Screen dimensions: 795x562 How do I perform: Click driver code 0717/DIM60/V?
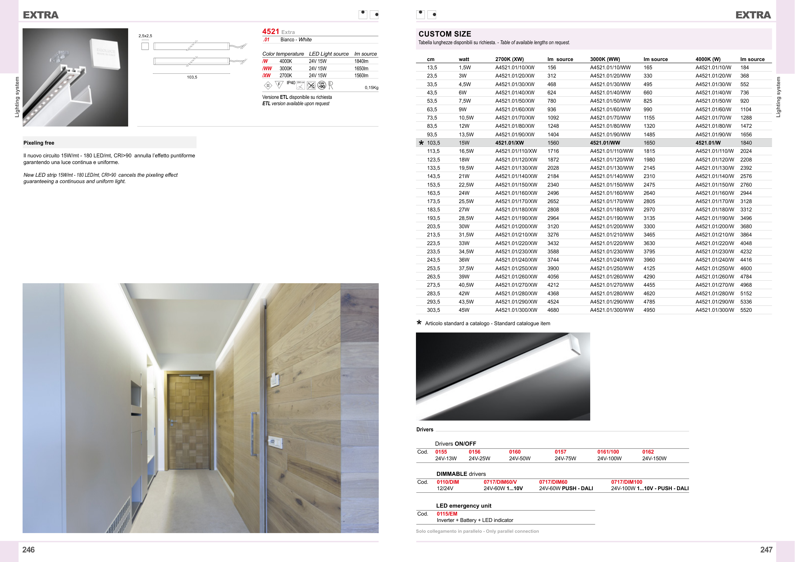(x=500, y=482)
